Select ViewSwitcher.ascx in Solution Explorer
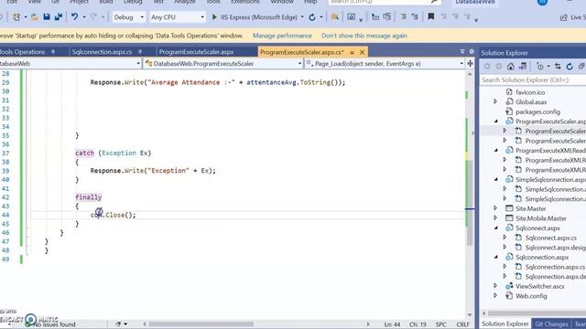Viewport: 586px width, 329px height. (x=539, y=286)
